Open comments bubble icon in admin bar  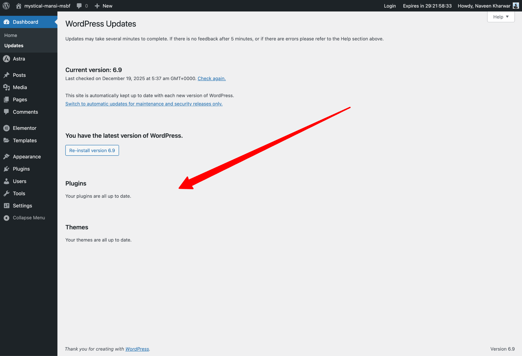(79, 6)
